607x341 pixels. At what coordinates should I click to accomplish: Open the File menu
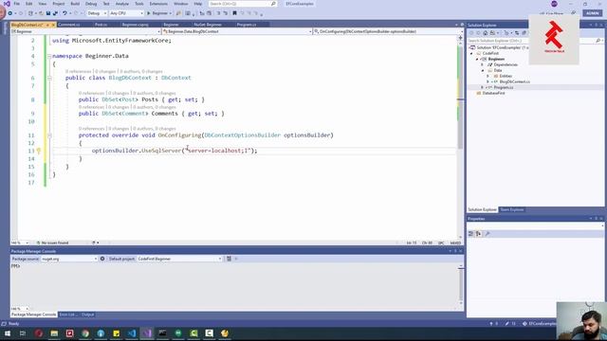pos(17,4)
